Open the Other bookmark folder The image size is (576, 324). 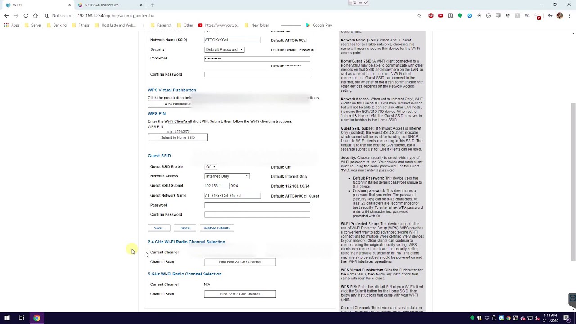click(x=185, y=25)
